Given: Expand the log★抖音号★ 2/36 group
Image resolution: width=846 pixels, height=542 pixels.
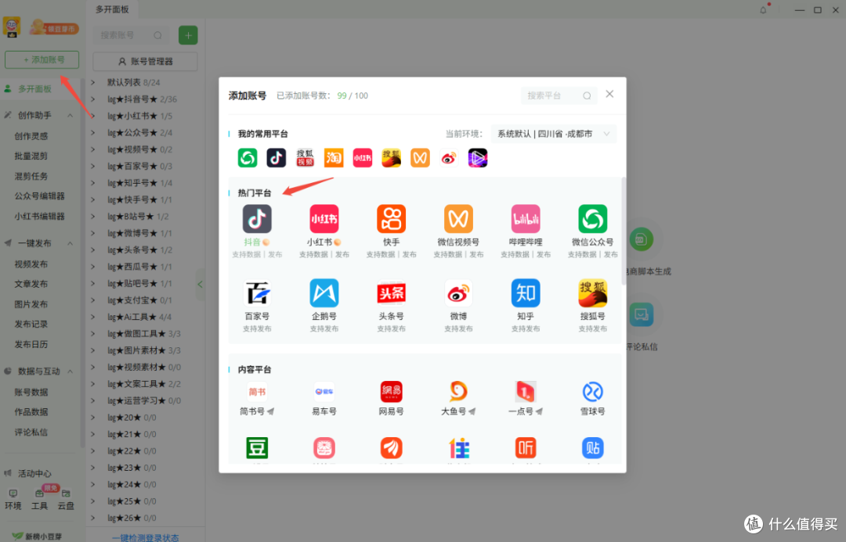Looking at the screenshot, I should click(x=92, y=99).
